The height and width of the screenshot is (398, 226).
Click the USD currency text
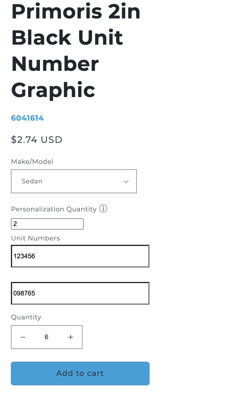tap(52, 140)
